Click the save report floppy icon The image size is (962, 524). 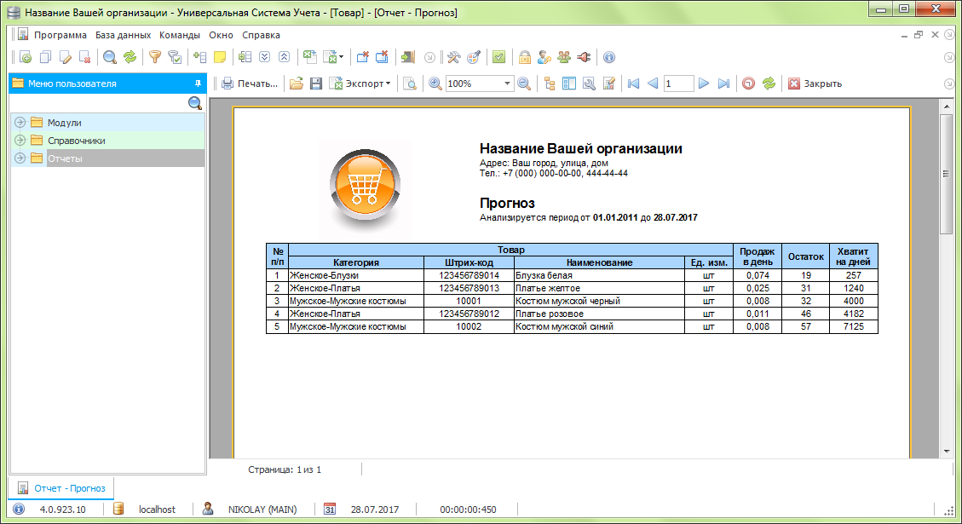pyautogui.click(x=316, y=83)
